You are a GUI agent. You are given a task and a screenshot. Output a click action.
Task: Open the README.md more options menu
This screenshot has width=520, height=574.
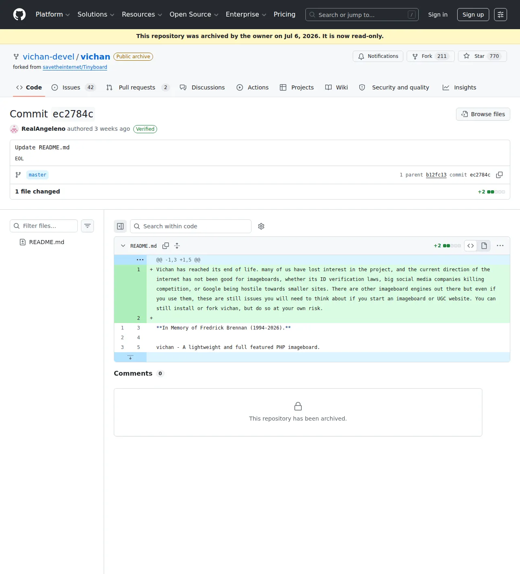(x=500, y=246)
